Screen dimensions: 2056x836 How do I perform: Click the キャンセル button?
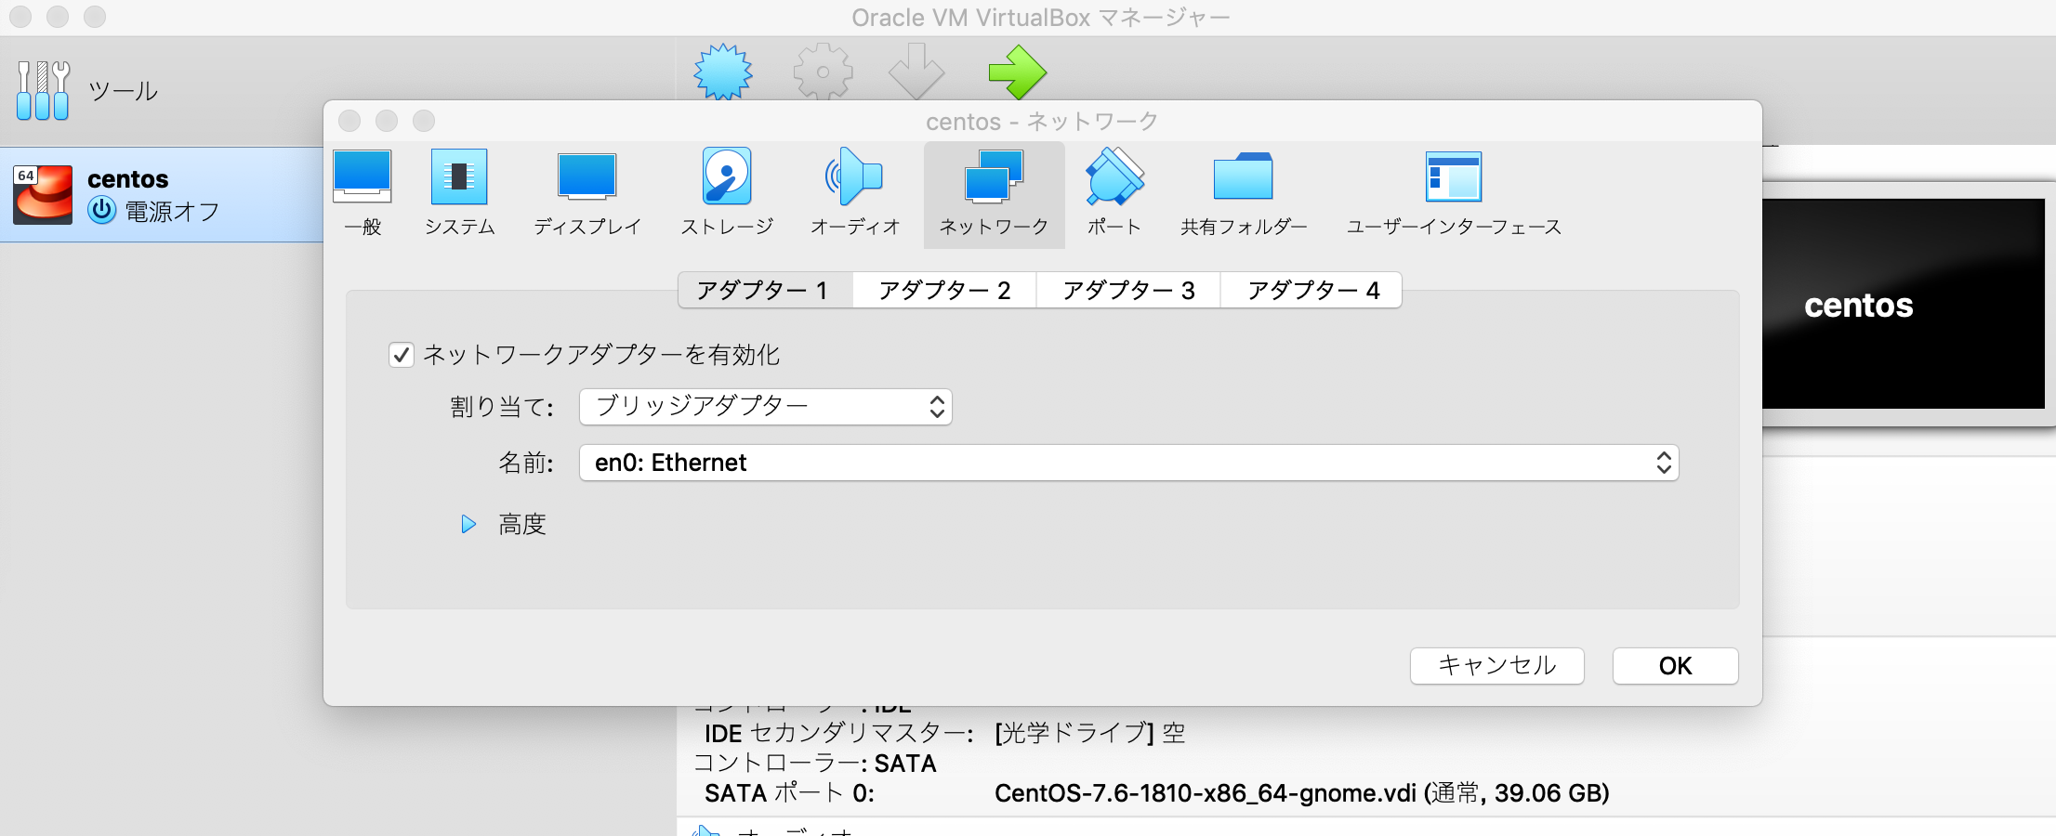tap(1497, 666)
